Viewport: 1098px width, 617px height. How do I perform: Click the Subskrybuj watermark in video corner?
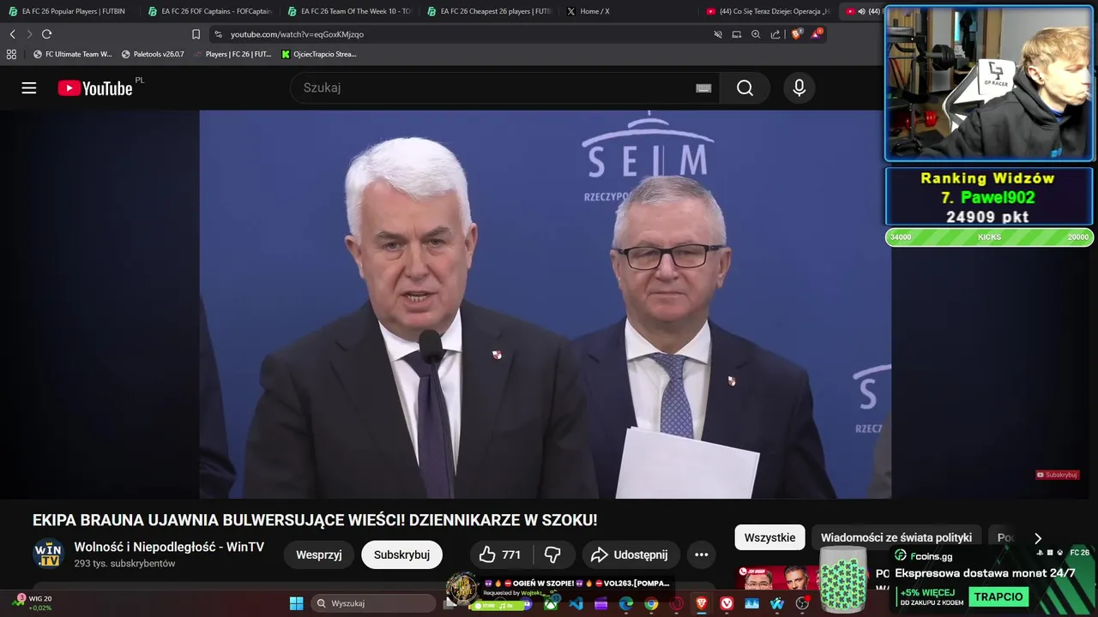1057,475
